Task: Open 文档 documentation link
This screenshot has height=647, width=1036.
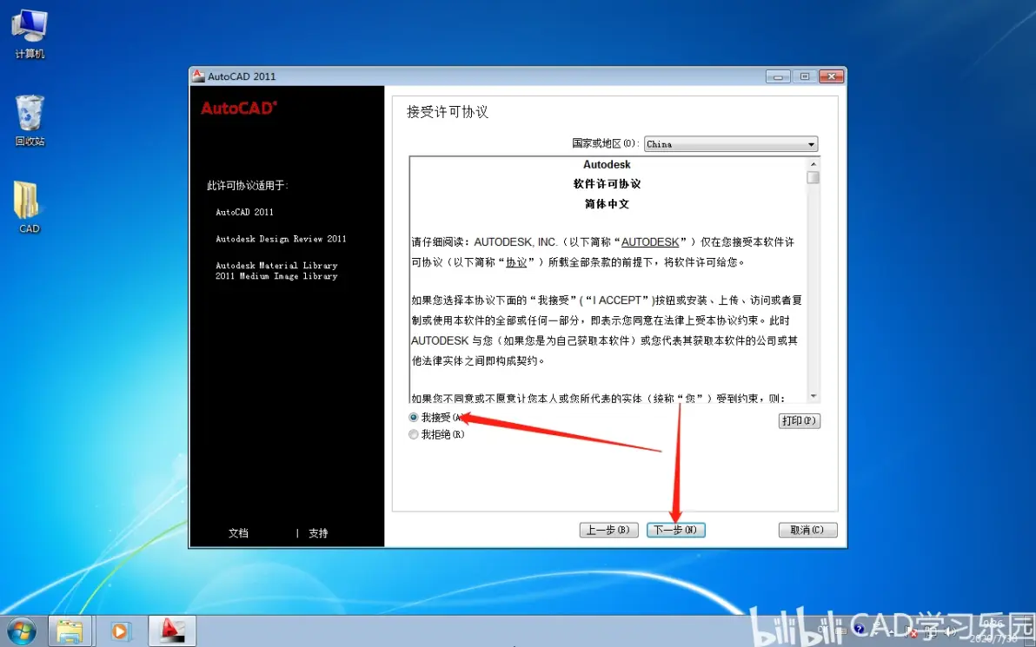Action: 238,532
